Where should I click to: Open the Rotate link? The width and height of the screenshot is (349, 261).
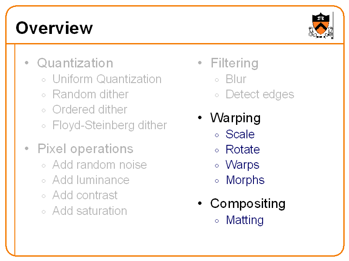click(243, 150)
